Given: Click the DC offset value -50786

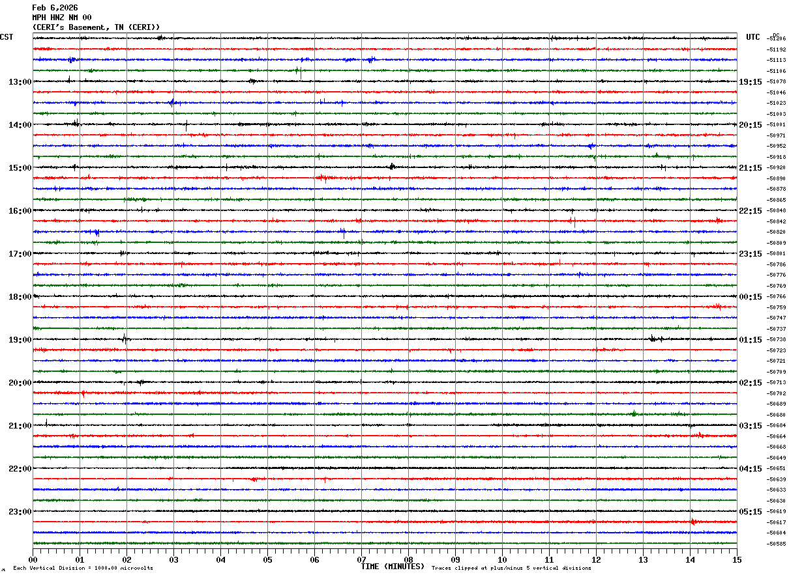Looking at the screenshot, I should [777, 264].
